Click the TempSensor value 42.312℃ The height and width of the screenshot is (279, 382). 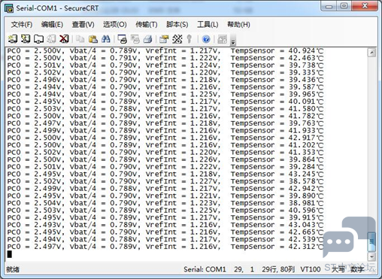306,247
